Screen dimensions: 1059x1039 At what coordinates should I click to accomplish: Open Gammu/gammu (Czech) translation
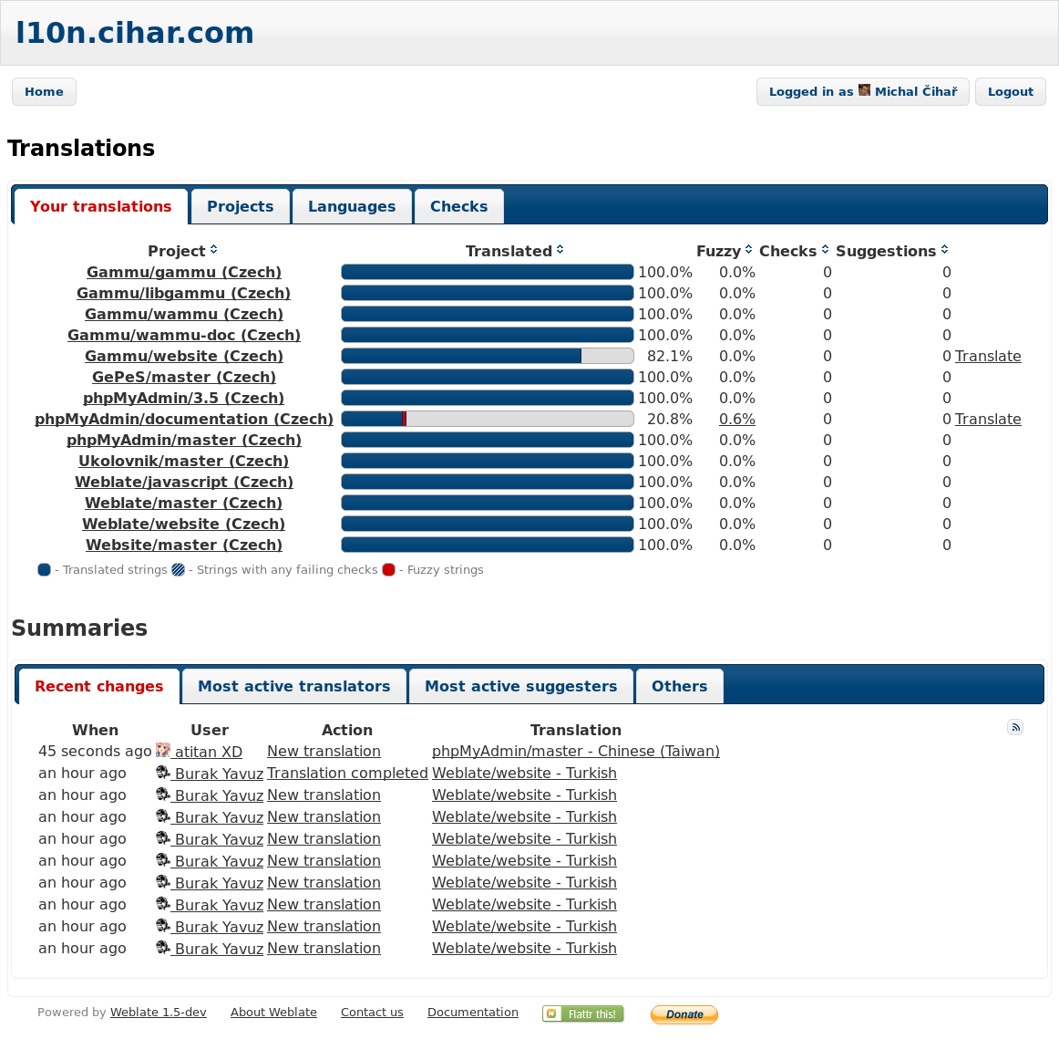pos(184,272)
